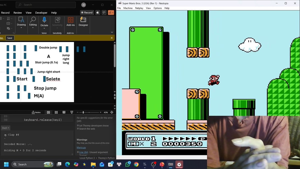
Task: Click the Record button with circle icon
Action: (87, 13)
